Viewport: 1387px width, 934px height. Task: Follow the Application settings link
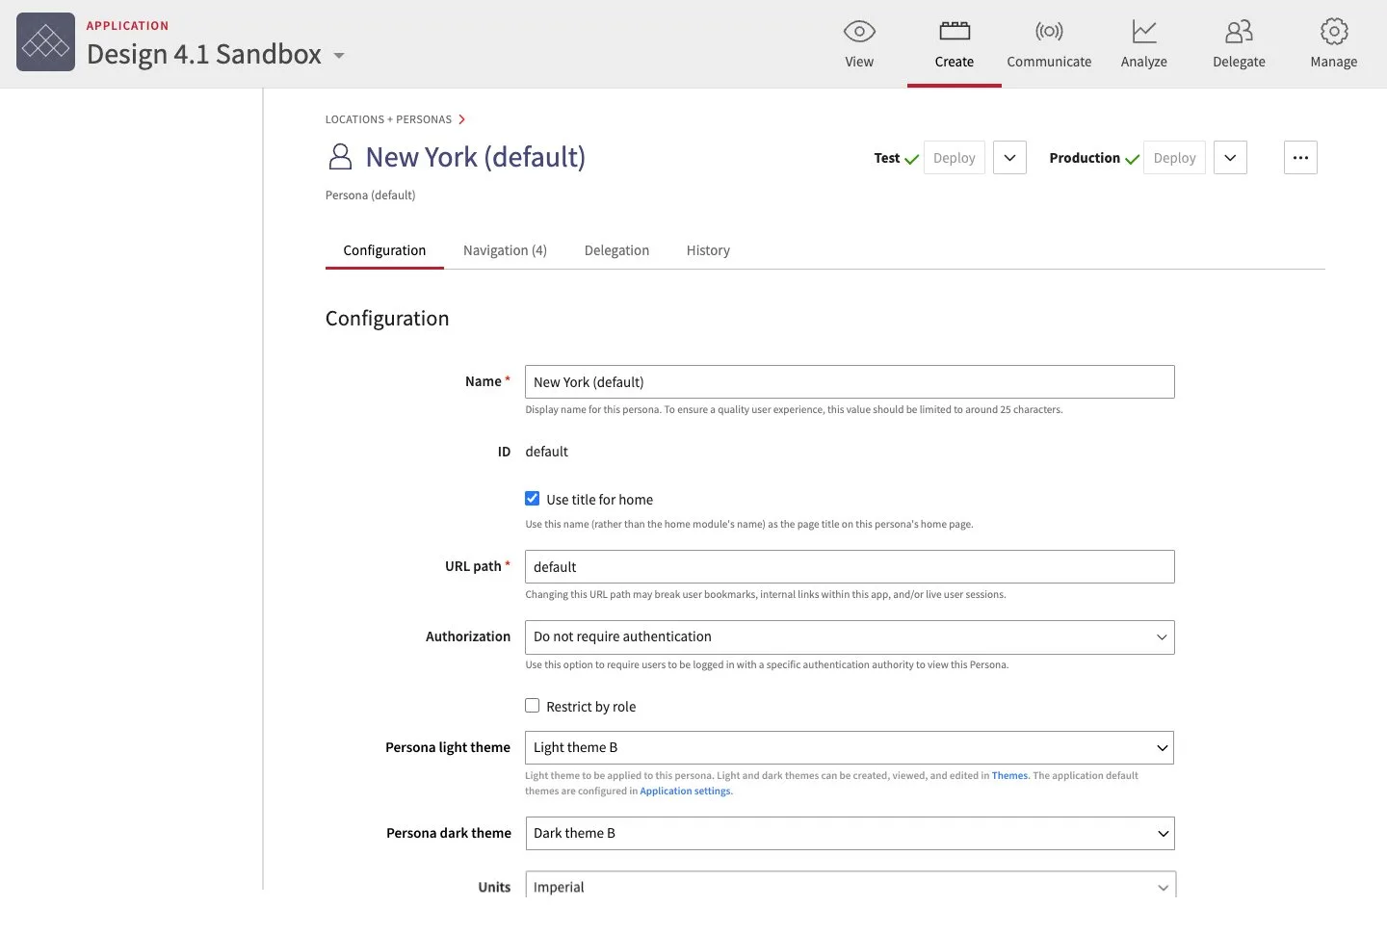coord(686,791)
